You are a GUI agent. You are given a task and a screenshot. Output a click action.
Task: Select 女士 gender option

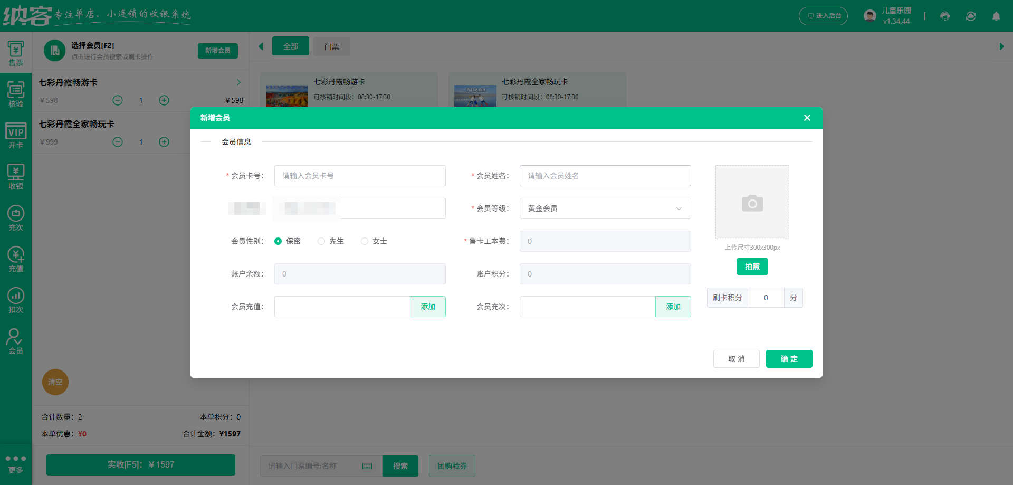click(x=364, y=241)
